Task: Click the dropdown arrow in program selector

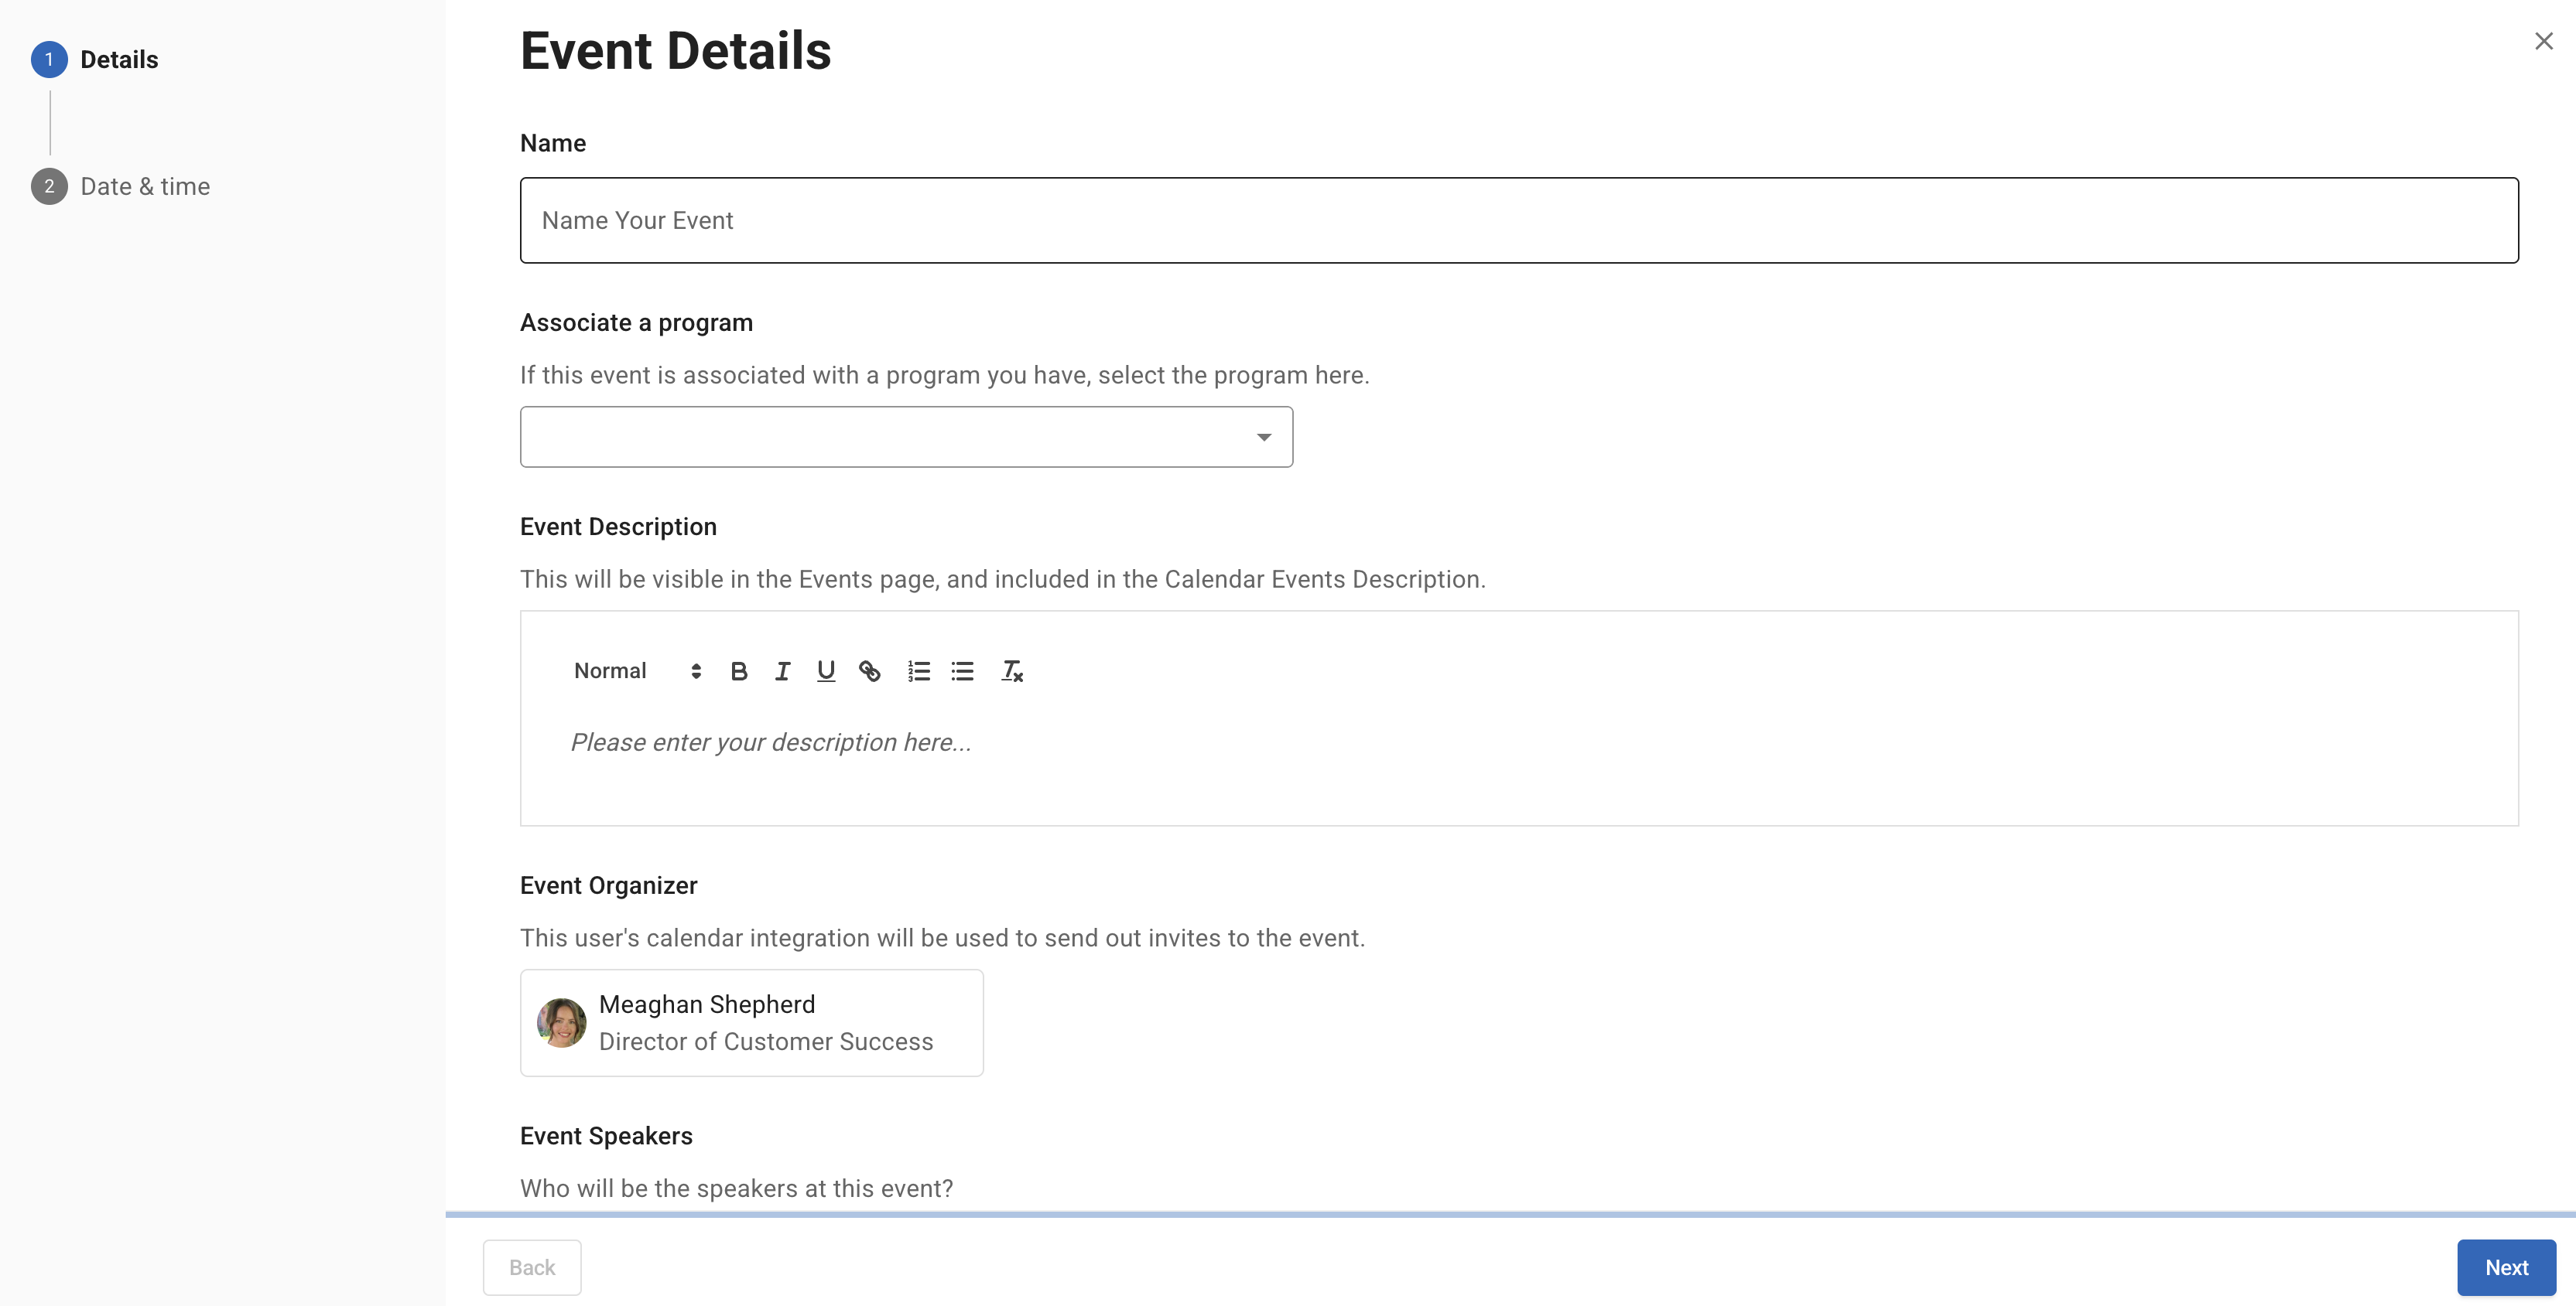Action: pyautogui.click(x=1264, y=437)
